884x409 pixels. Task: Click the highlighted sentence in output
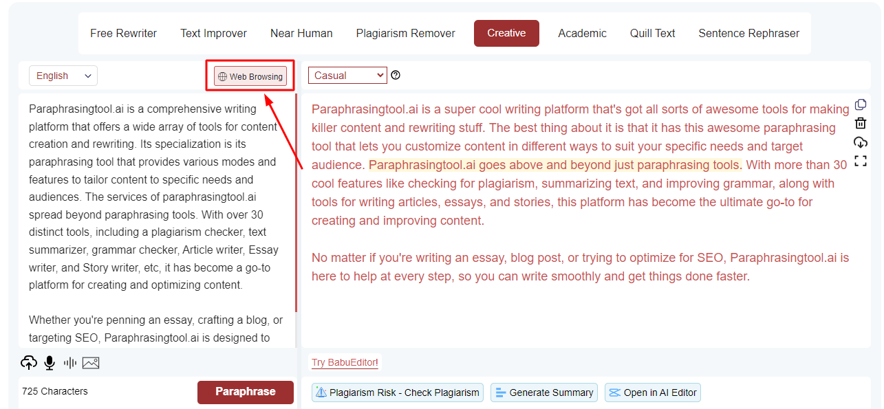pyautogui.click(x=556, y=165)
